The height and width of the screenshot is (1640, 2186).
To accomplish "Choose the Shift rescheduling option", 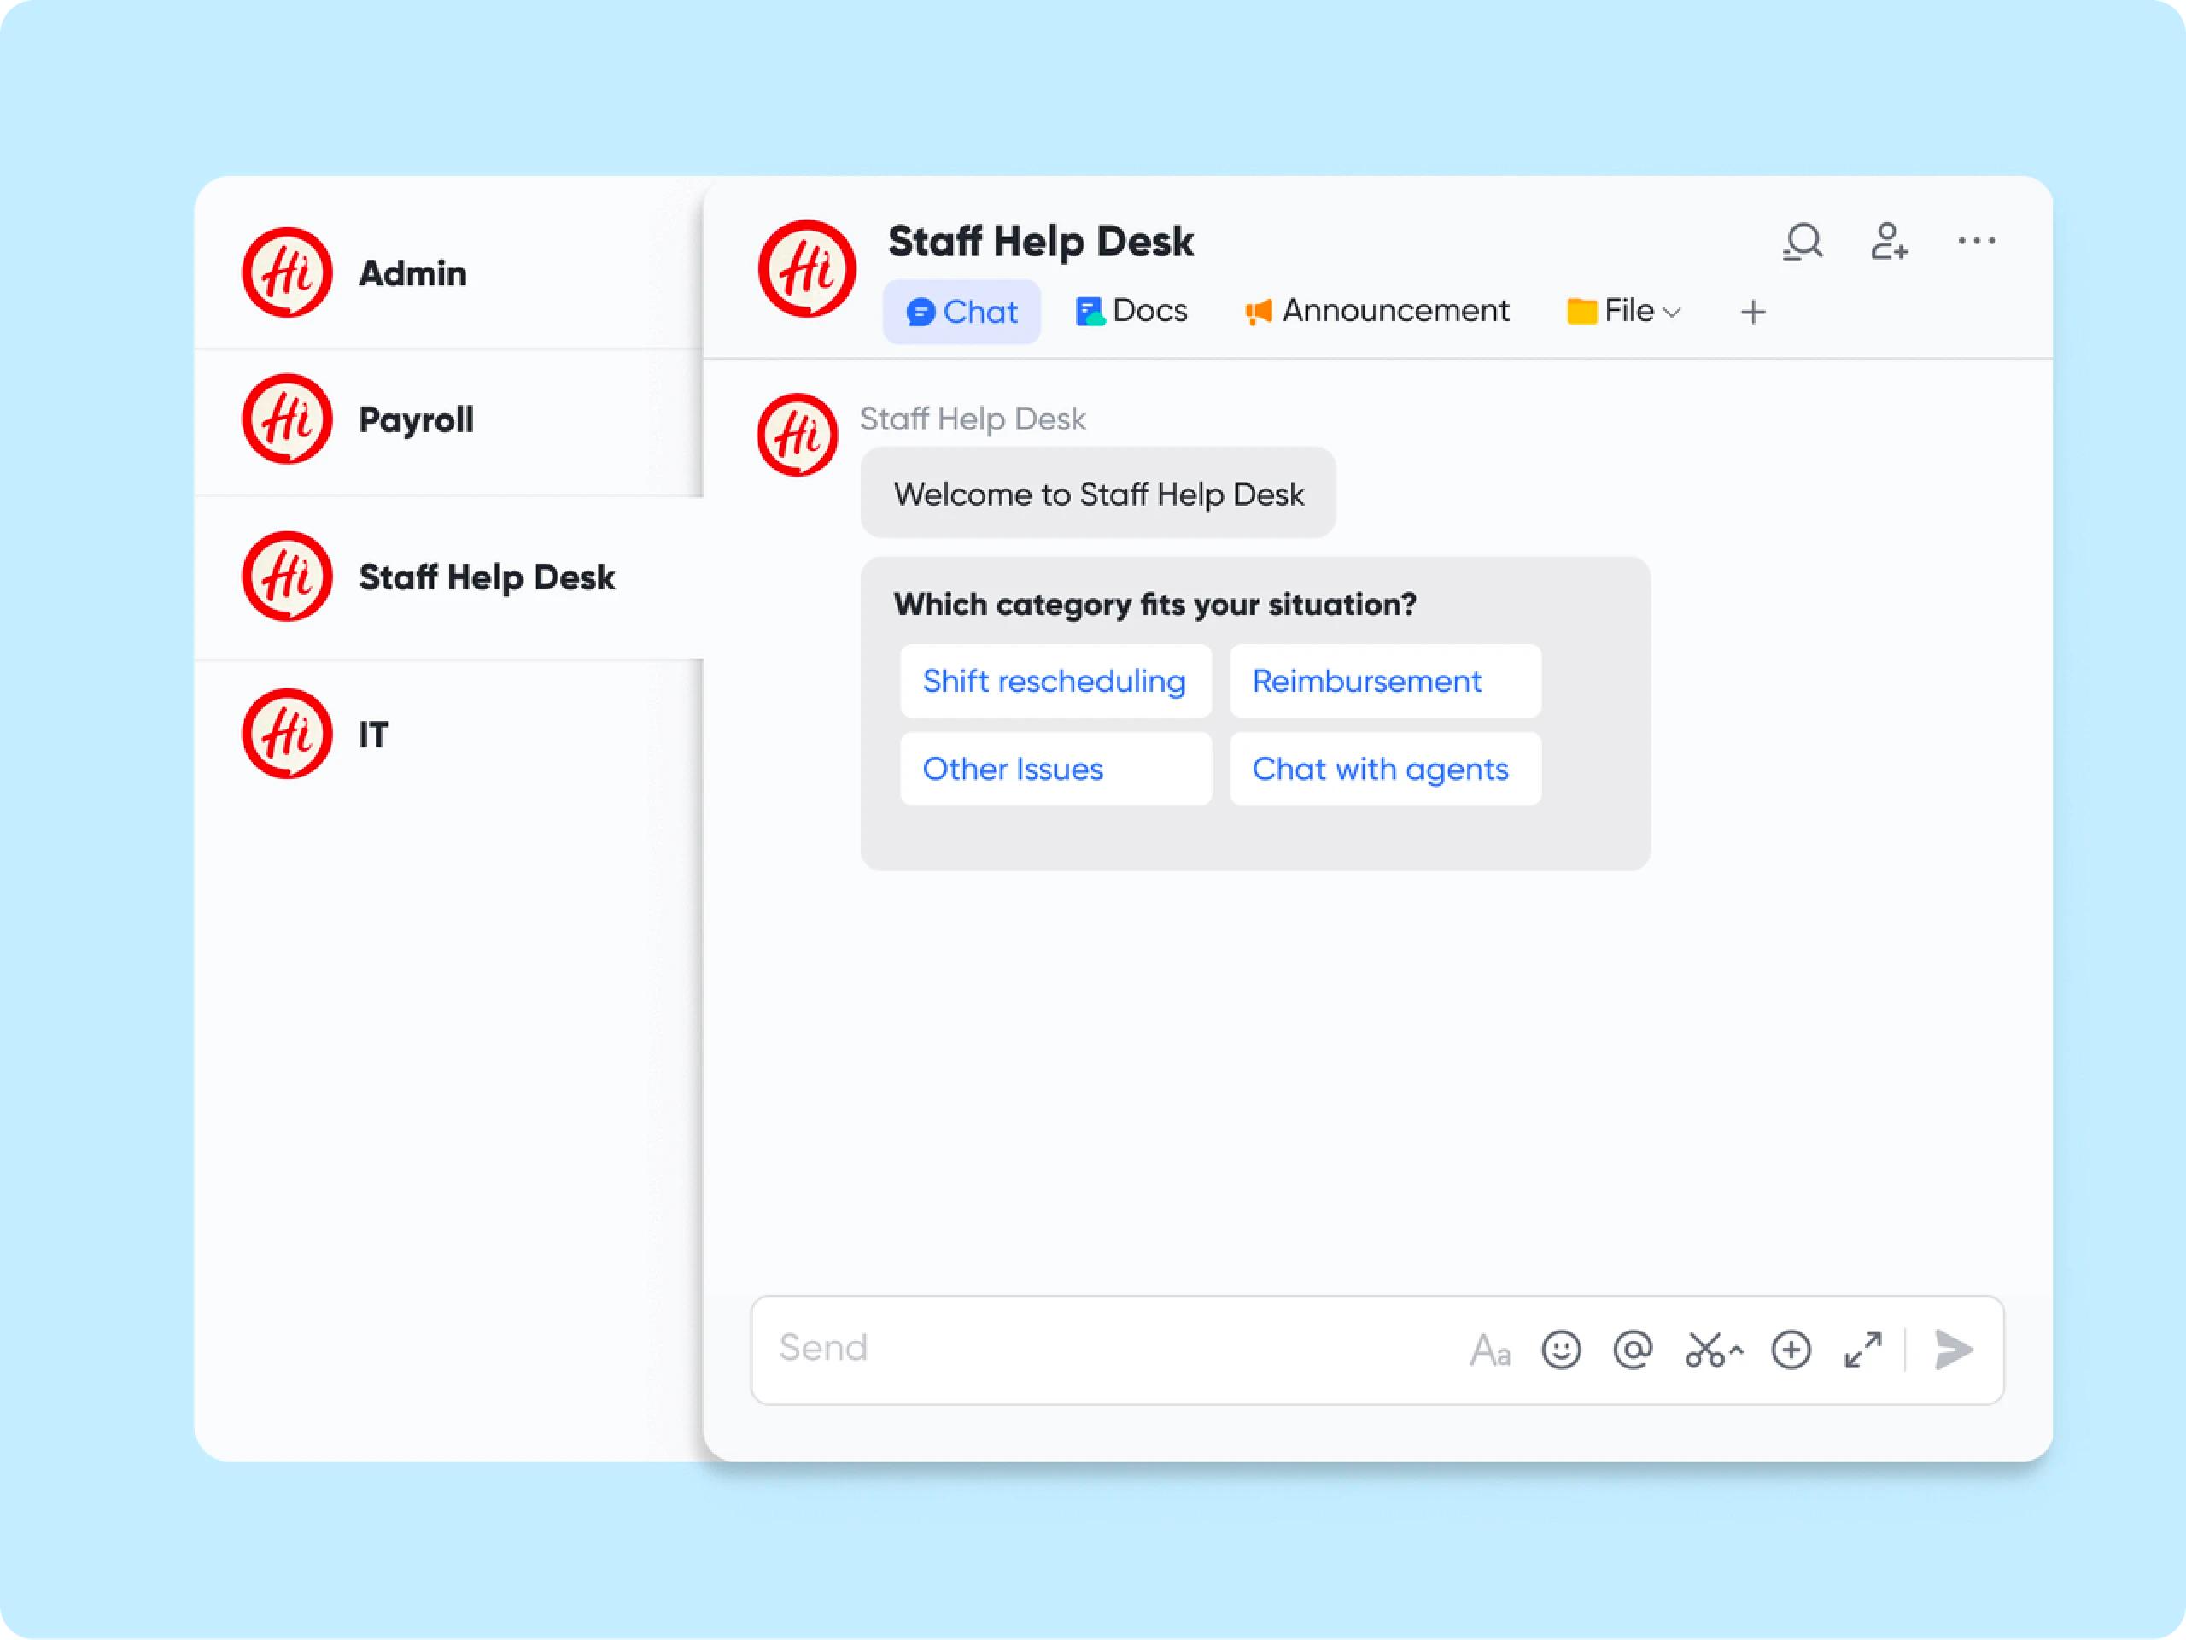I will click(x=1055, y=681).
